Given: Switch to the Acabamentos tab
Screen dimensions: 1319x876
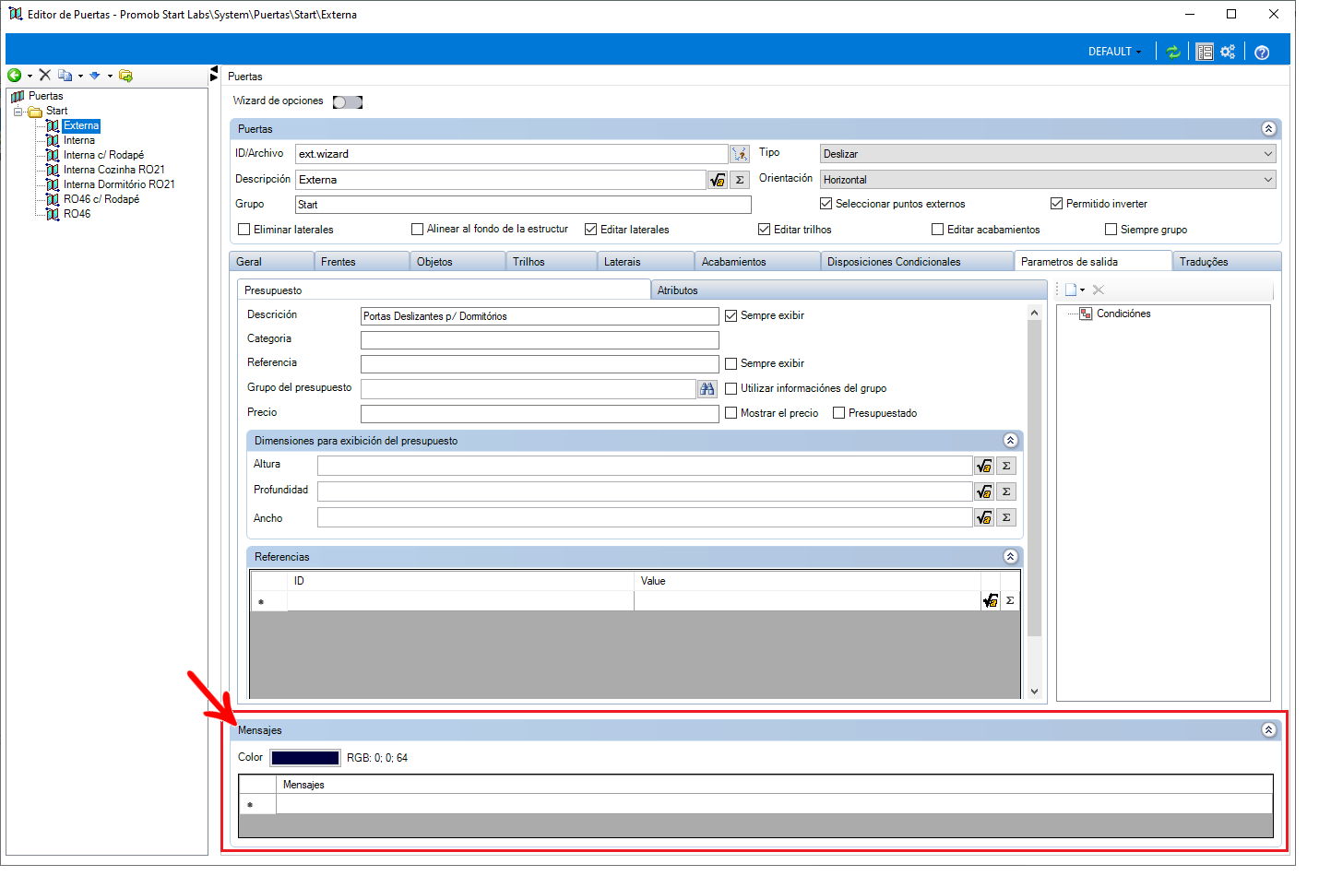Looking at the screenshot, I should (757, 262).
